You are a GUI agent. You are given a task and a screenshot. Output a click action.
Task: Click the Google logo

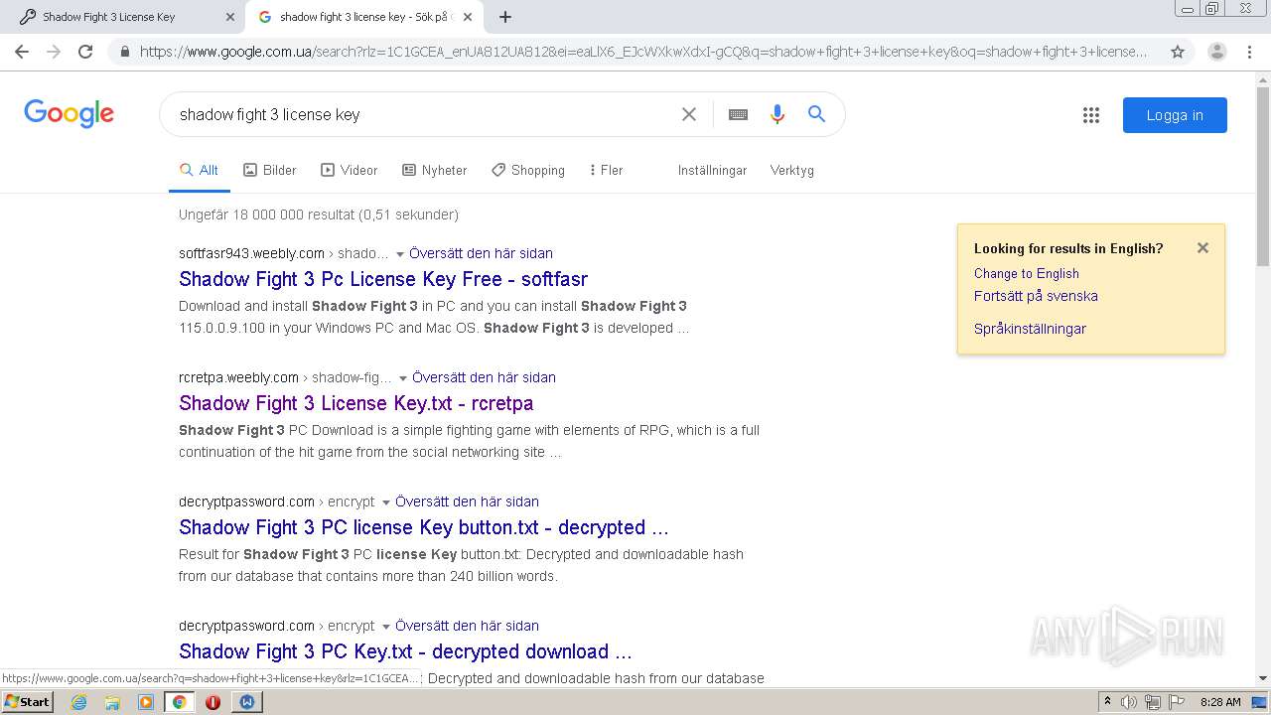[x=70, y=113]
